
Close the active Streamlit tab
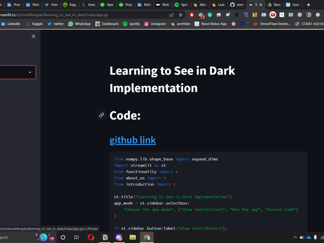pos(261,5)
